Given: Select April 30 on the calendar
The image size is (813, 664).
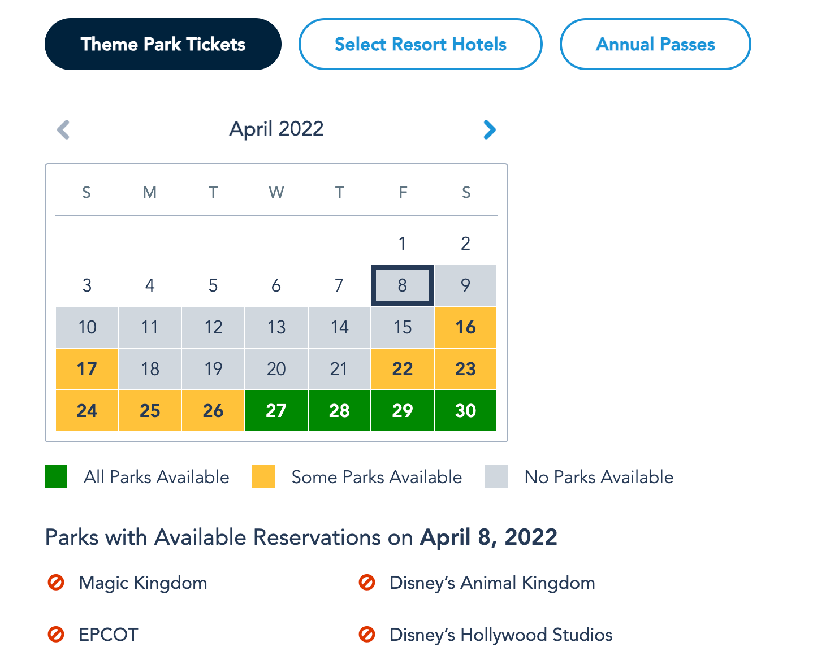Looking at the screenshot, I should tap(466, 411).
